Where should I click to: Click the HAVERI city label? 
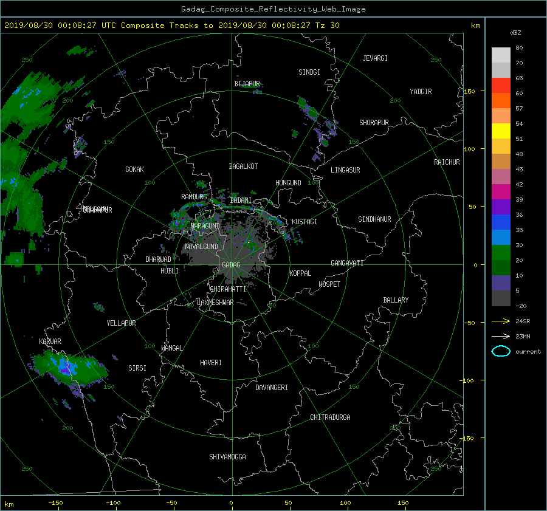coord(211,363)
